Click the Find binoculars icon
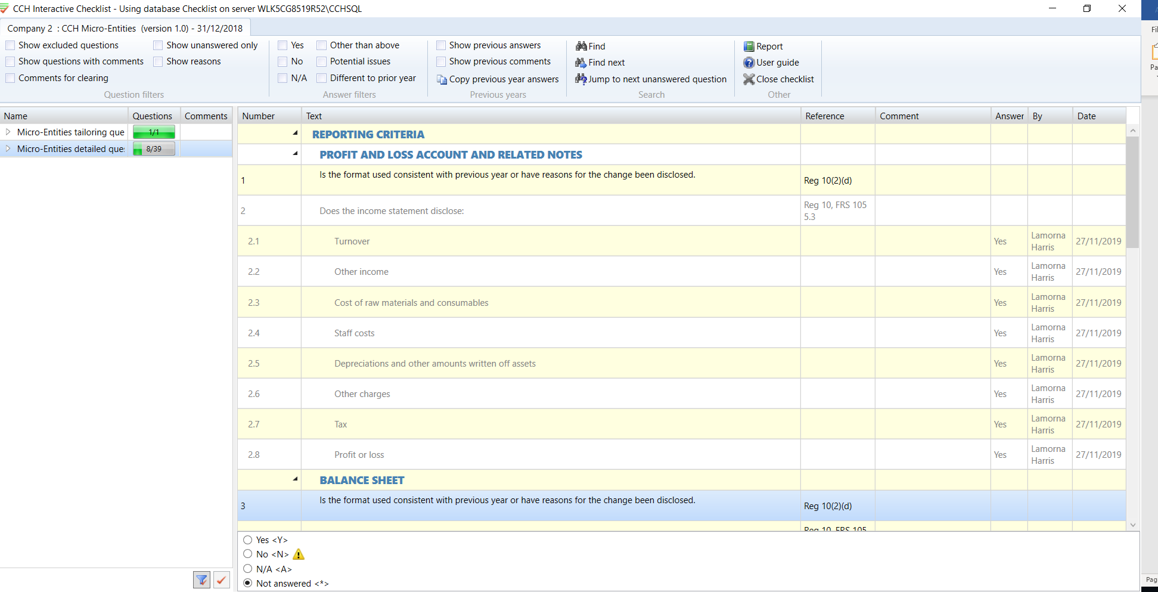Viewport: 1158px width, 592px height. click(581, 46)
